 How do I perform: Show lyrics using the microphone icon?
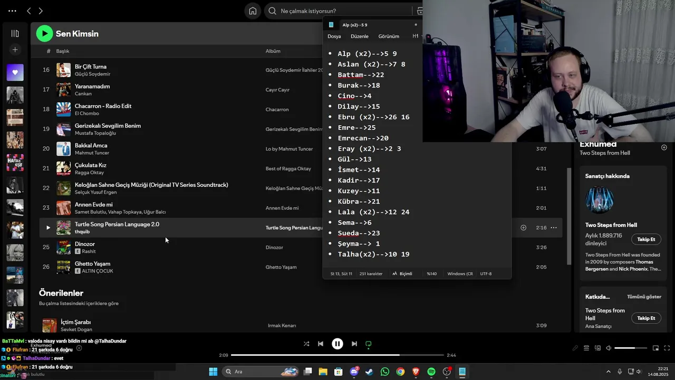(x=575, y=348)
